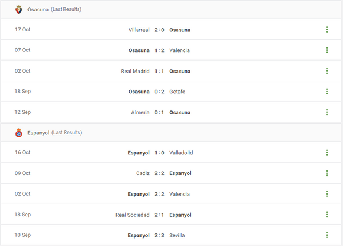Open options menu for Cadiz vs Espanyol
The height and width of the screenshot is (246, 343).
coord(327,173)
